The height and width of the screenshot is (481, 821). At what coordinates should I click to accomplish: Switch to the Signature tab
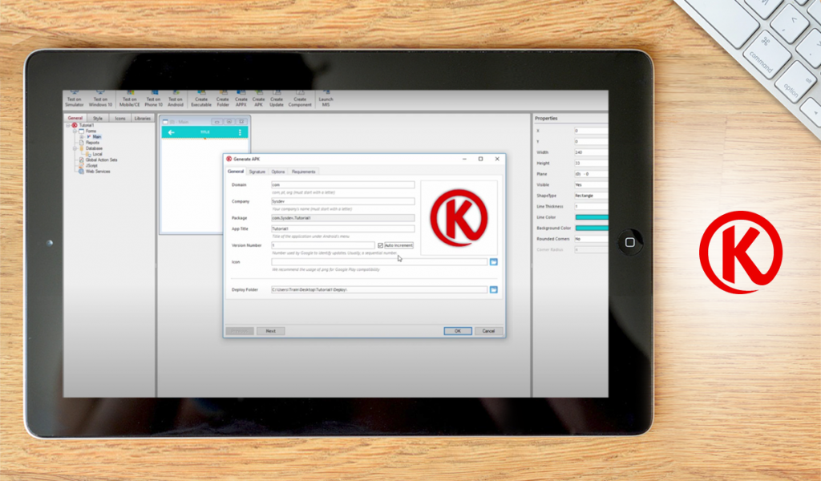(257, 172)
